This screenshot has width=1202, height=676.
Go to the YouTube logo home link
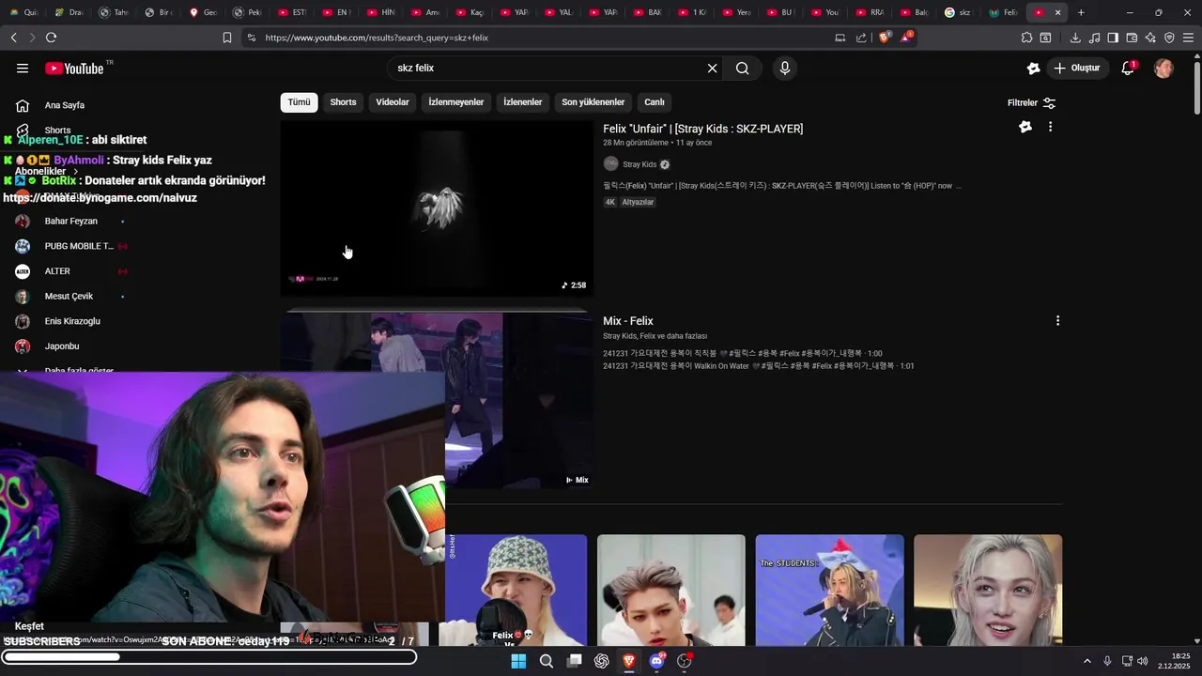point(74,68)
